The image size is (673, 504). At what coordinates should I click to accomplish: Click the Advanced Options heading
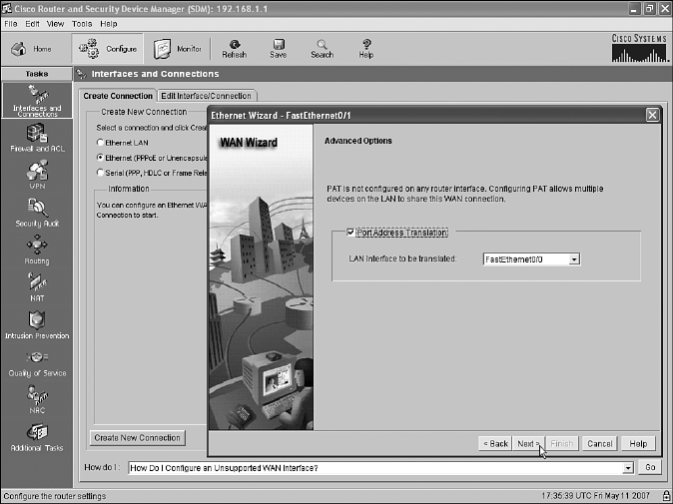357,141
